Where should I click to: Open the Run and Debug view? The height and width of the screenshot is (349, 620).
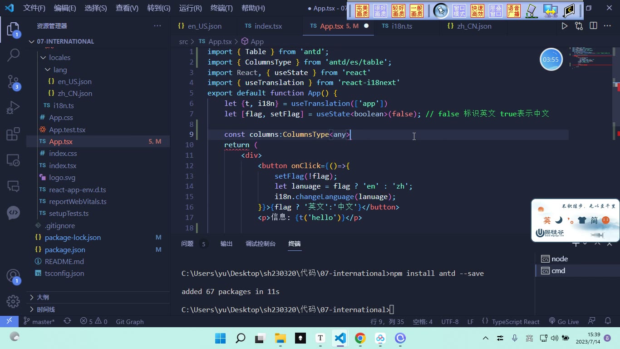point(13,108)
